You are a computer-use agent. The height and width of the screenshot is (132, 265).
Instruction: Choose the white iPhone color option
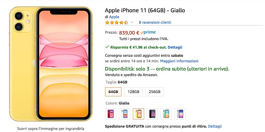click(x=125, y=114)
